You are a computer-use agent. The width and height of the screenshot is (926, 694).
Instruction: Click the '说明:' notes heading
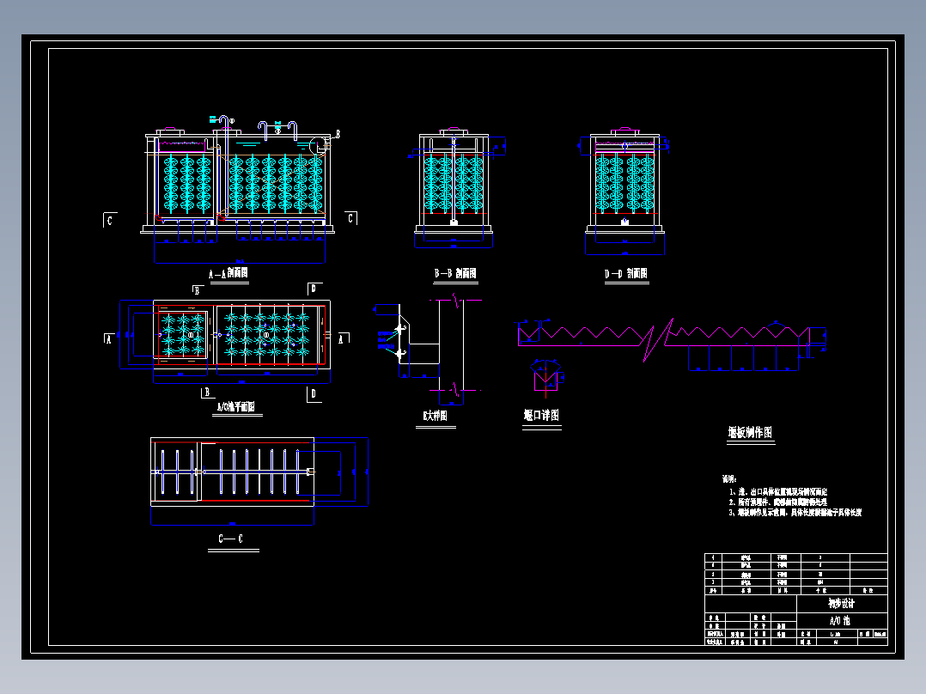tap(729, 479)
